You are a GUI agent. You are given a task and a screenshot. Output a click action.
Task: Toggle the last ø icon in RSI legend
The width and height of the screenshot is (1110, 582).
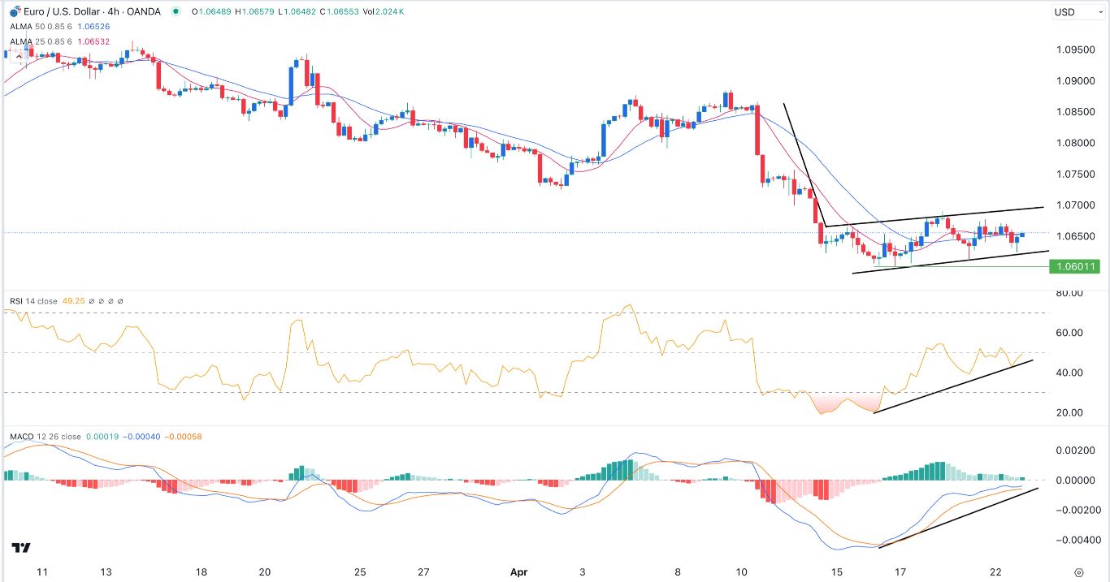[x=120, y=300]
